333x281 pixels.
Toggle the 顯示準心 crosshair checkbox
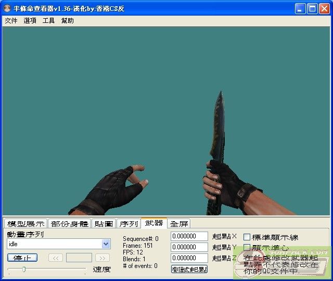[x=247, y=248]
